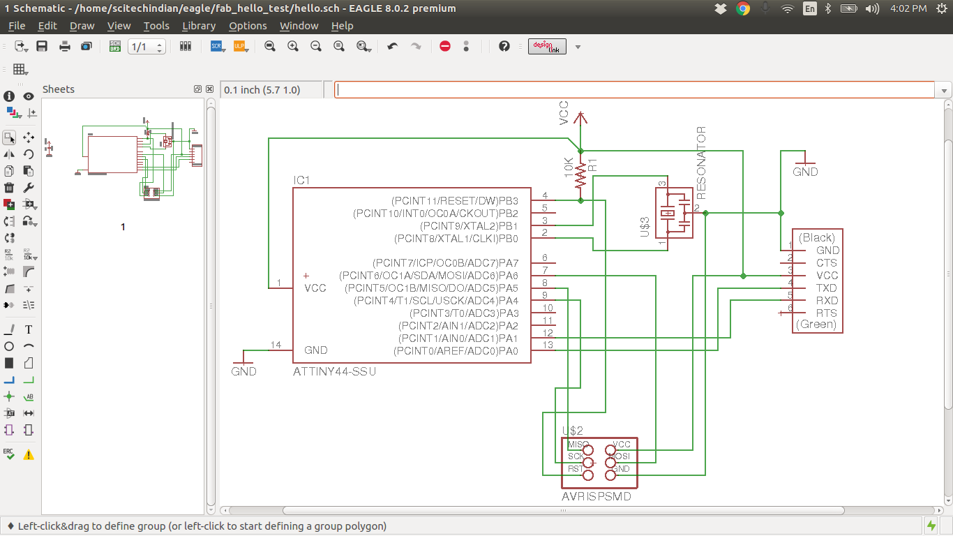Click in the command line input field
The image size is (953, 536).
(x=633, y=90)
